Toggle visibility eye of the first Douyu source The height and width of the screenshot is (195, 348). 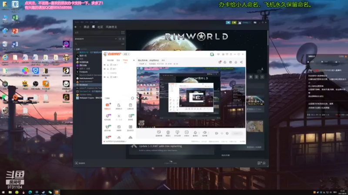tap(104, 65)
